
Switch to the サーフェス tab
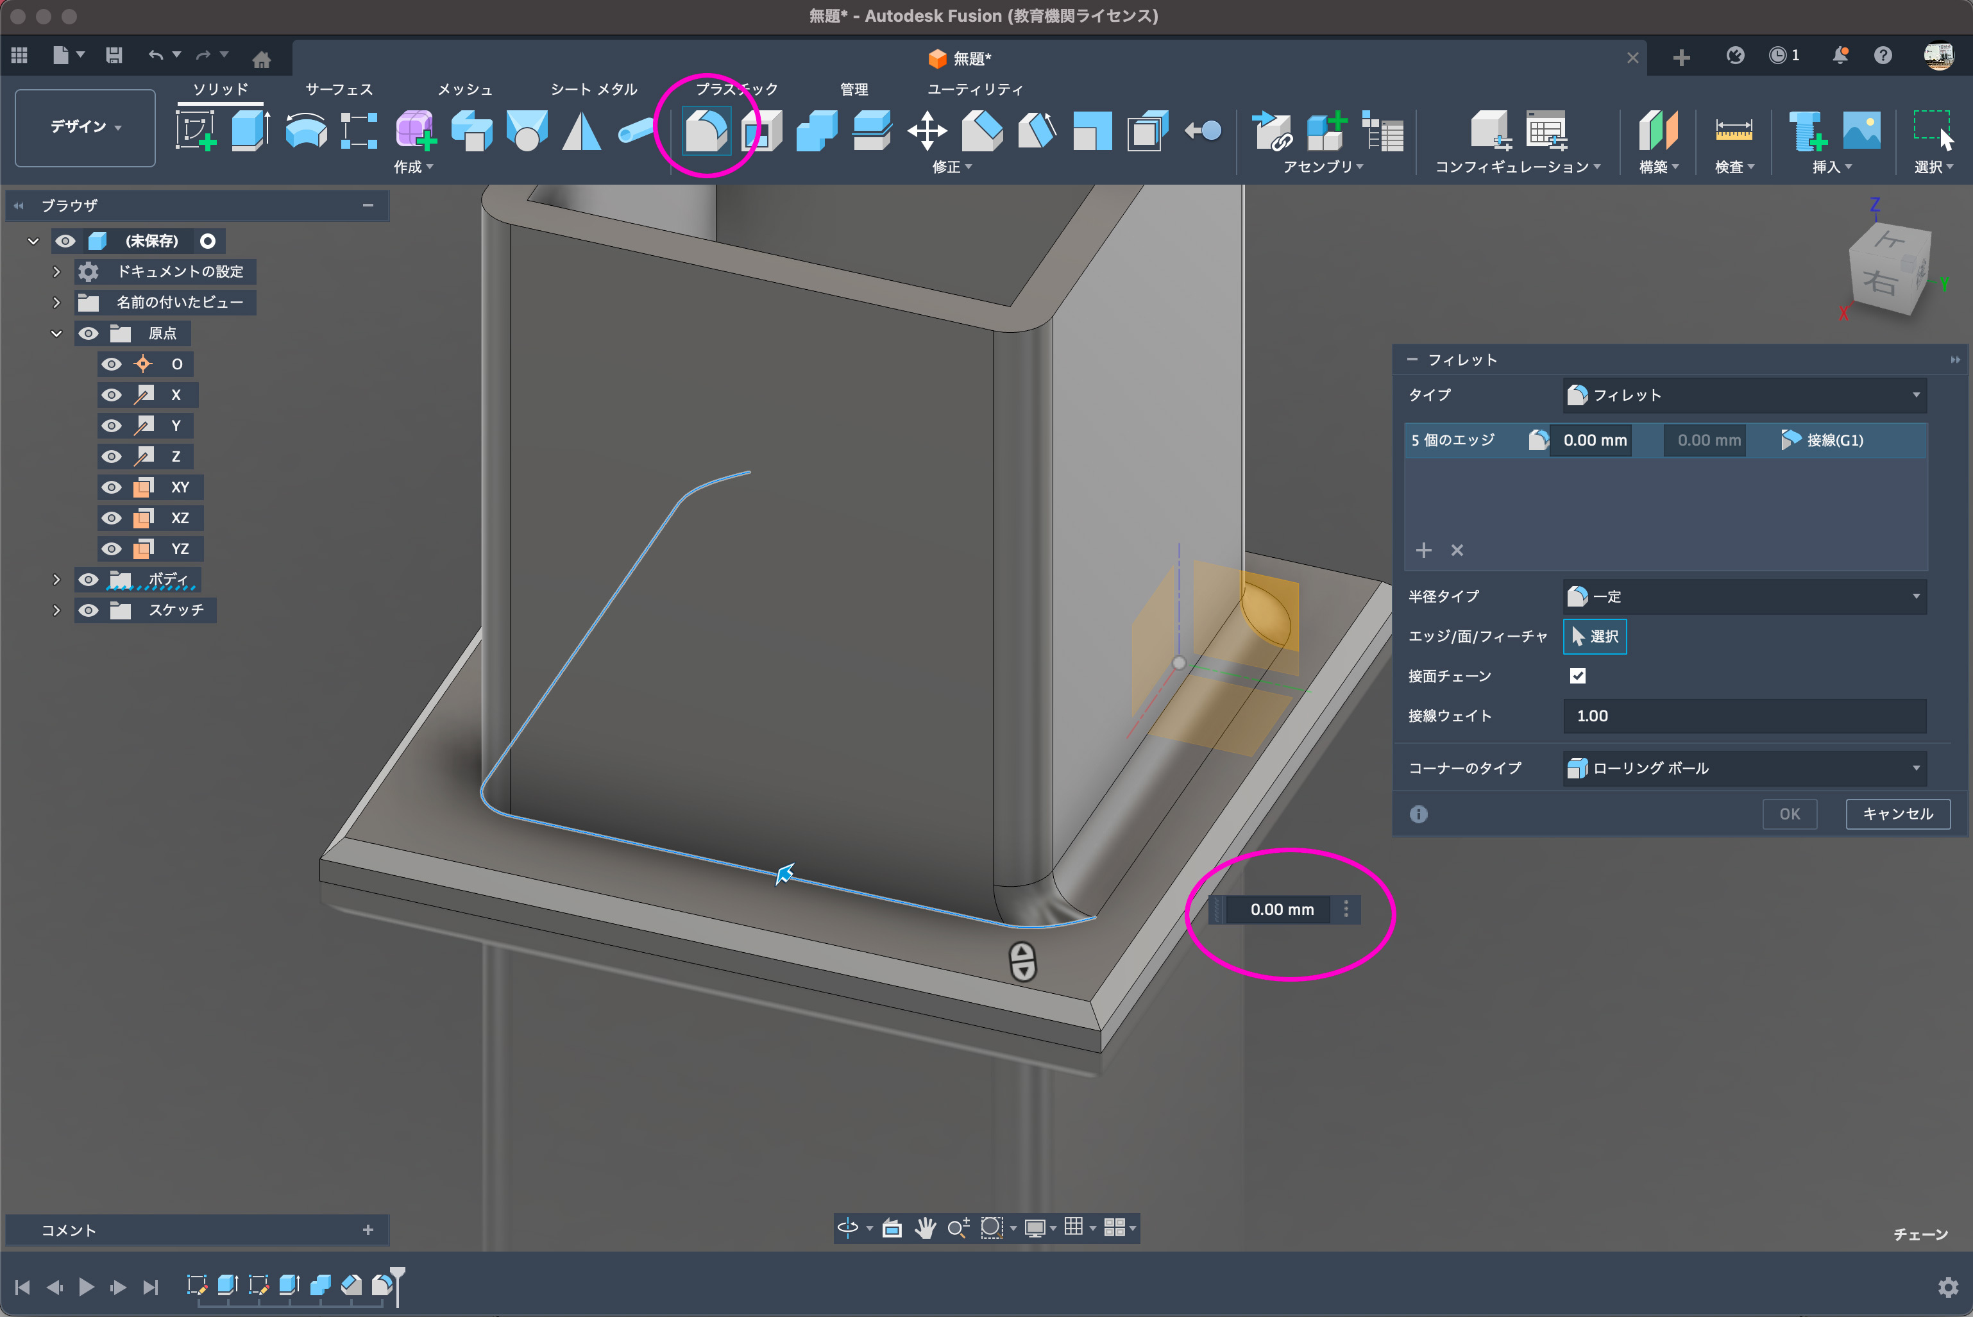point(339,89)
